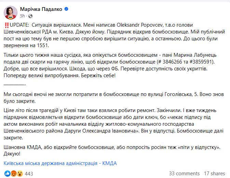Click the globe public audience icon
Image resolution: width=230 pixels, height=178 pixels.
point(30,16)
